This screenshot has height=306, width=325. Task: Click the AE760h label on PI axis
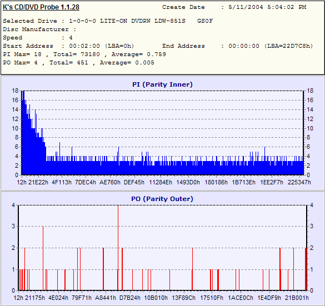(x=110, y=182)
